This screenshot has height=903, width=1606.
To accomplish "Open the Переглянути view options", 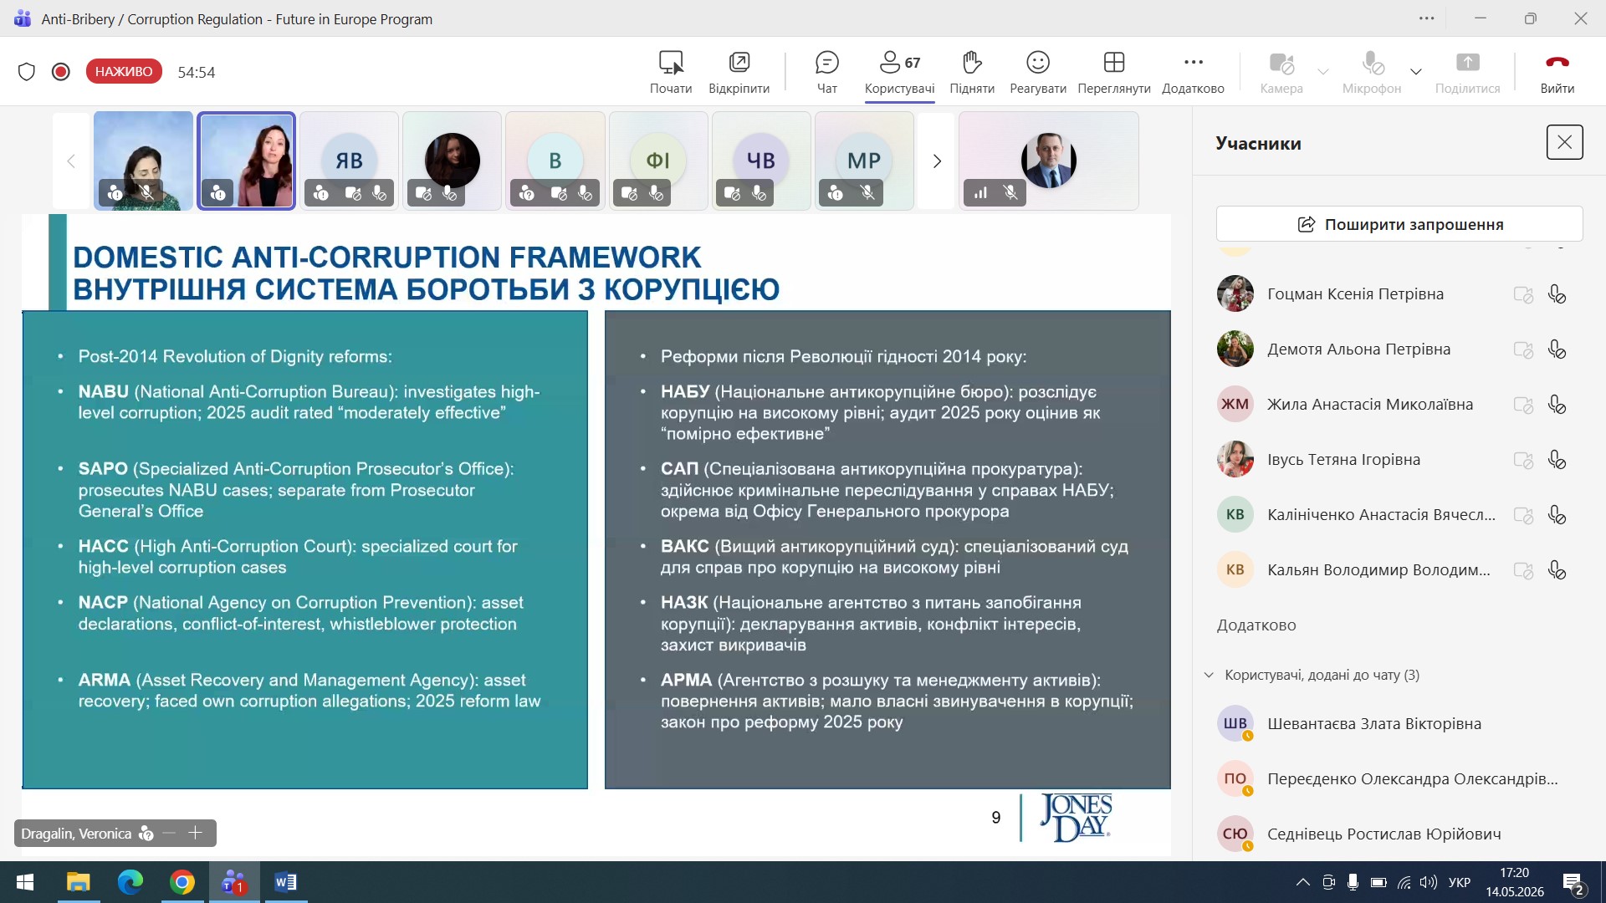I will 1114,72.
